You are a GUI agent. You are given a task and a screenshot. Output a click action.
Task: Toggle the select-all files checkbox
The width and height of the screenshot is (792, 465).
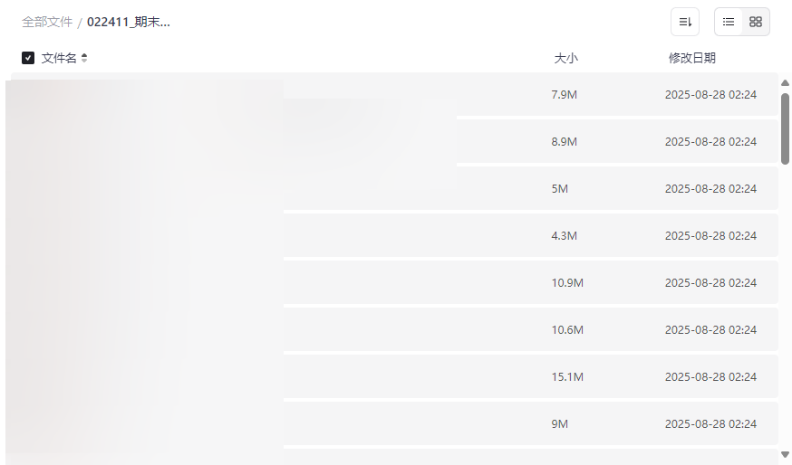tap(28, 58)
